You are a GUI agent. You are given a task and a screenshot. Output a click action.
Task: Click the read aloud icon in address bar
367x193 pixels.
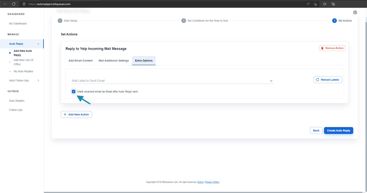308,4
